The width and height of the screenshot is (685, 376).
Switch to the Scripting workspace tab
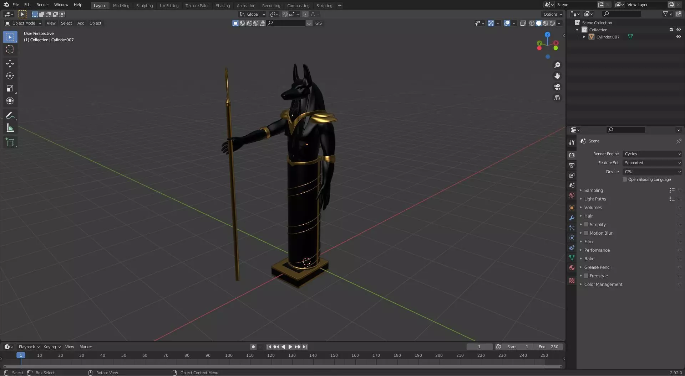tap(324, 6)
